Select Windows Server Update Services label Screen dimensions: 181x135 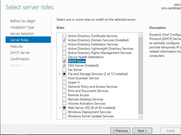pos(91,116)
